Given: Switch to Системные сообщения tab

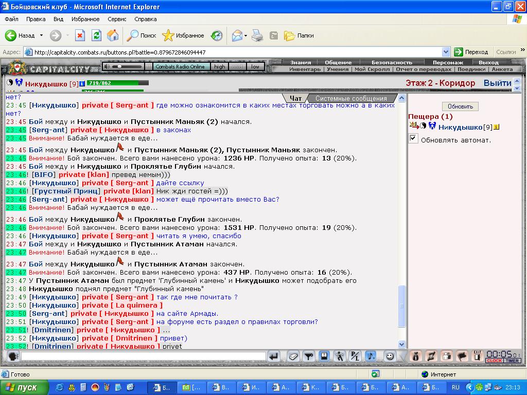Looking at the screenshot, I should (351, 98).
